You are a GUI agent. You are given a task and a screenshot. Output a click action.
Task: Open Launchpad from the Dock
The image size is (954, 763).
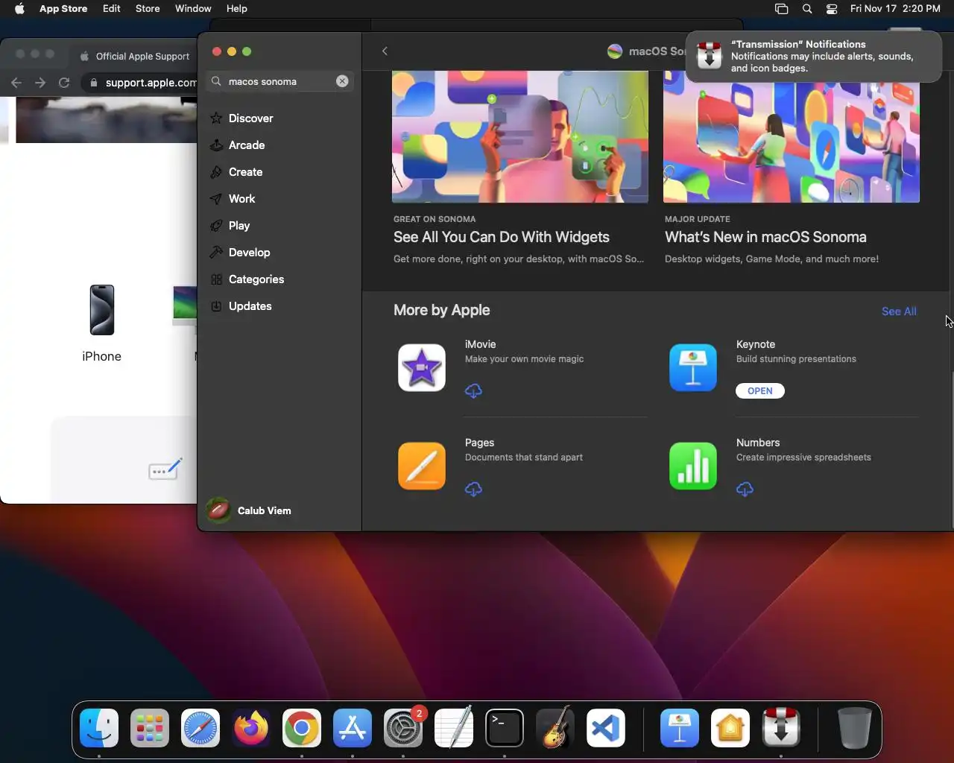pos(150,728)
